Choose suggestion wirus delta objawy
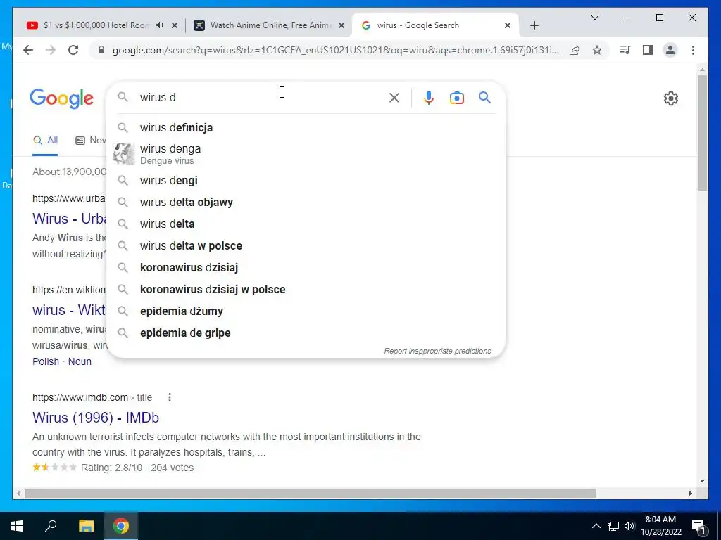 pos(306,202)
